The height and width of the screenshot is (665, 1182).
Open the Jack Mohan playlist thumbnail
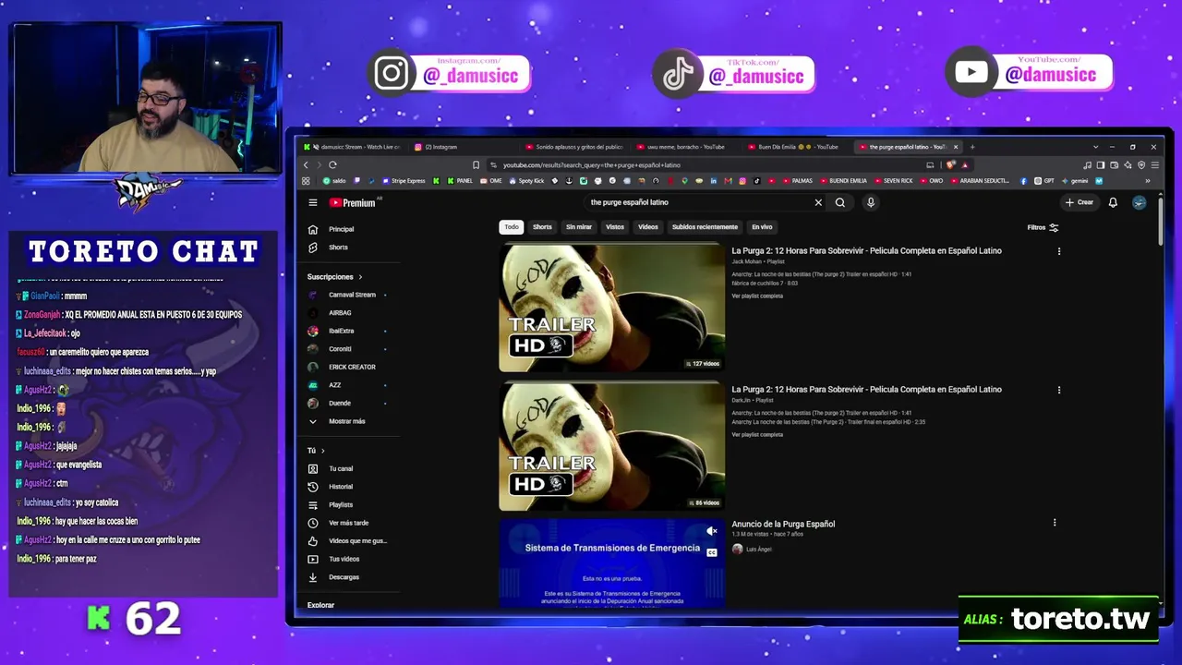pos(611,308)
